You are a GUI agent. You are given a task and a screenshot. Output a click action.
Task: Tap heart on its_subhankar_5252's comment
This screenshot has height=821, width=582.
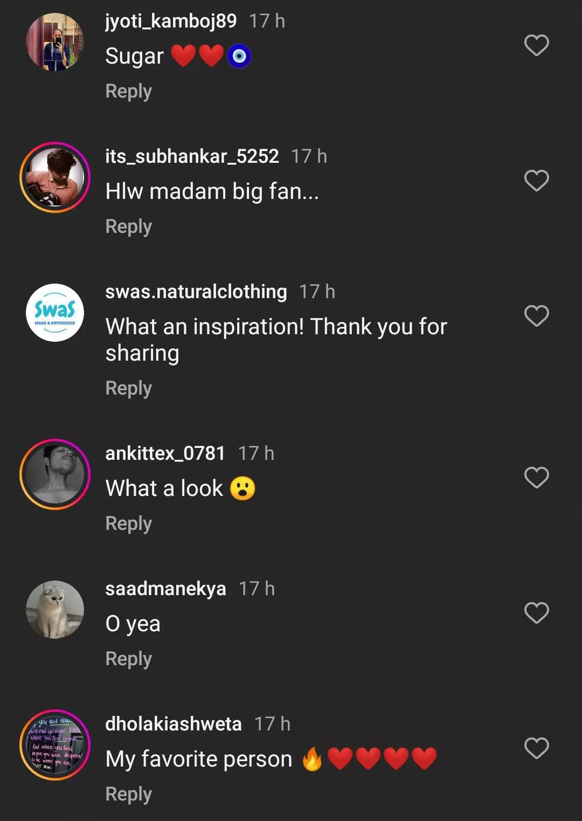pos(536,181)
